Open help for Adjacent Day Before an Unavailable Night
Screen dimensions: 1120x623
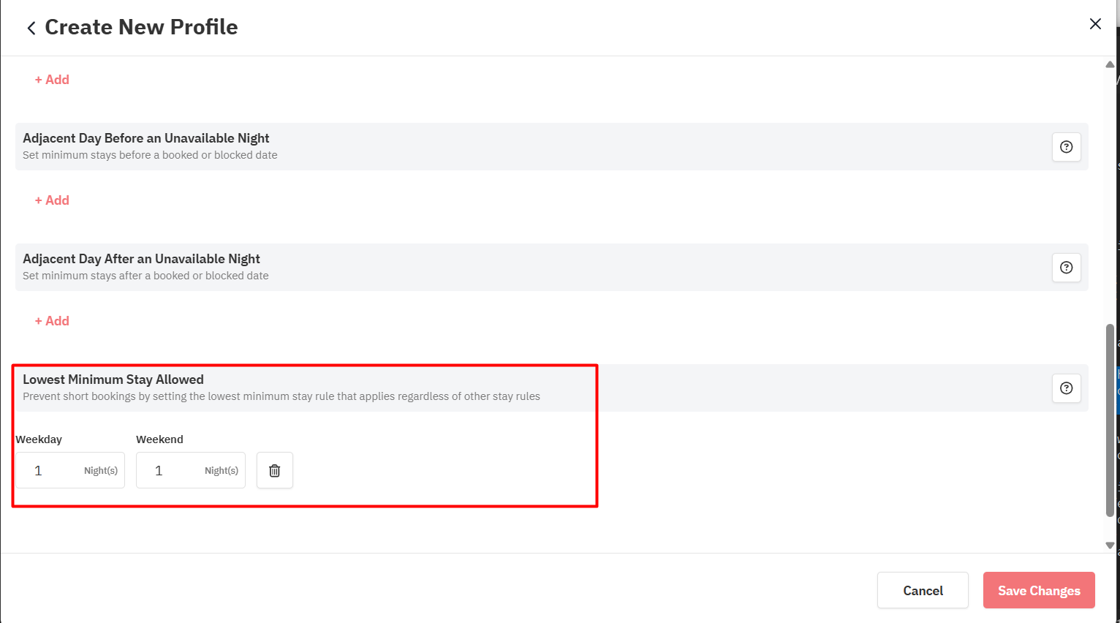[1066, 147]
